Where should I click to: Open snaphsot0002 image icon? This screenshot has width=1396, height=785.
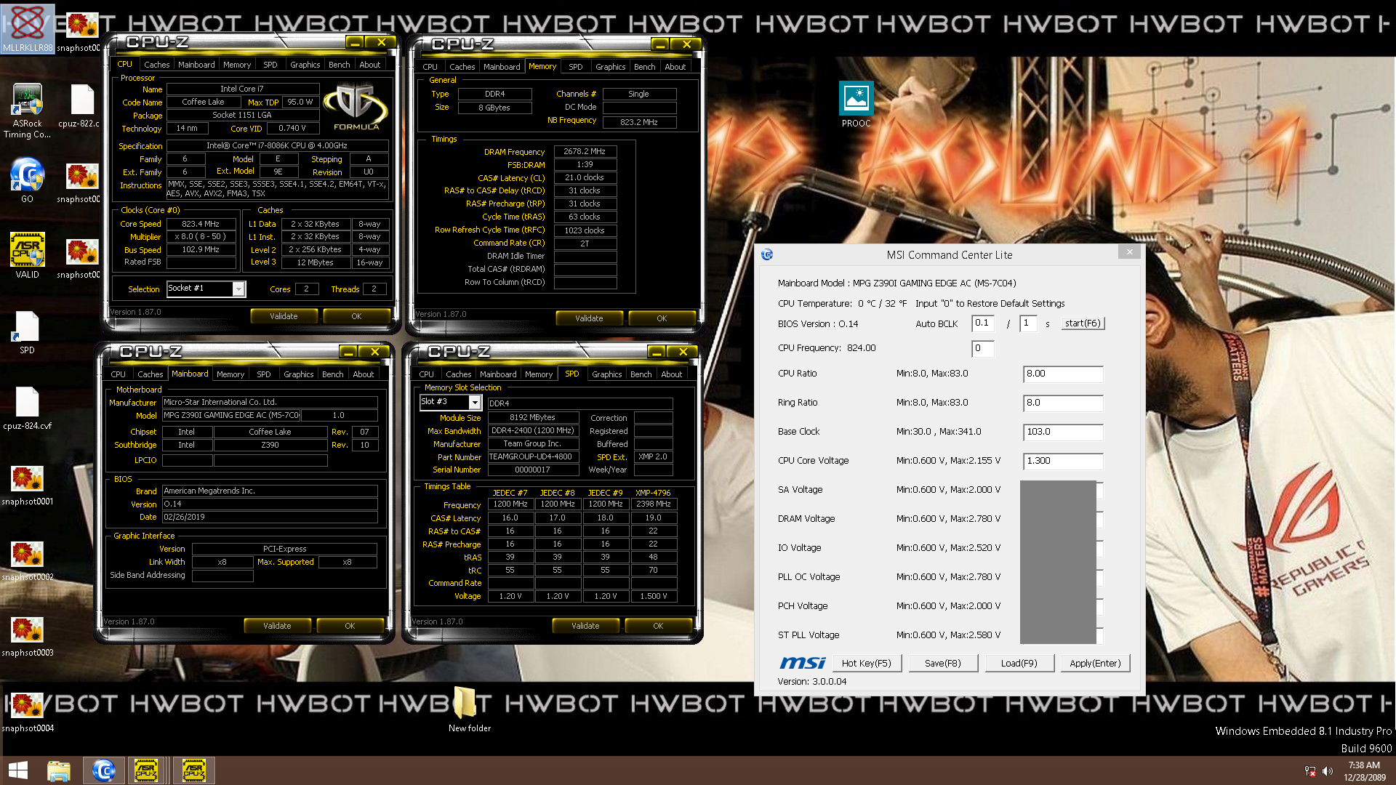click(x=27, y=560)
